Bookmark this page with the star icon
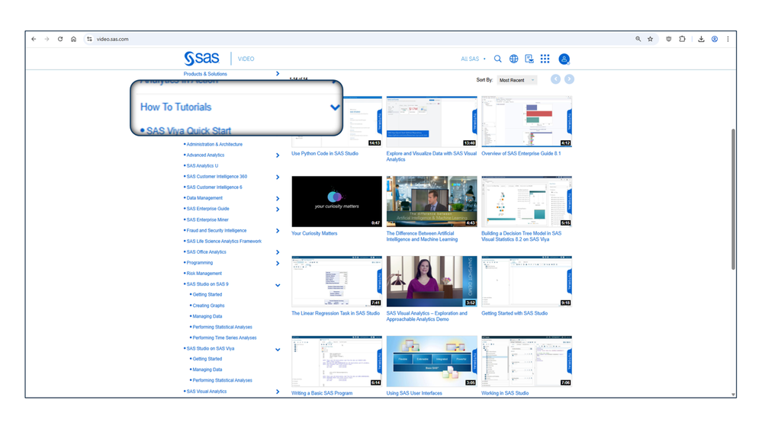This screenshot has height=429, width=762. [x=650, y=40]
